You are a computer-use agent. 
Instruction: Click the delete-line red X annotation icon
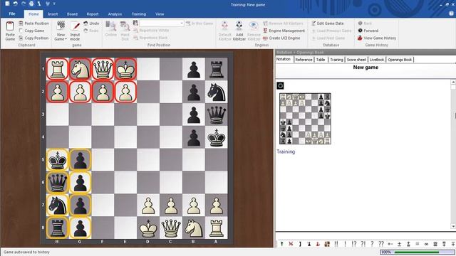click(x=291, y=244)
